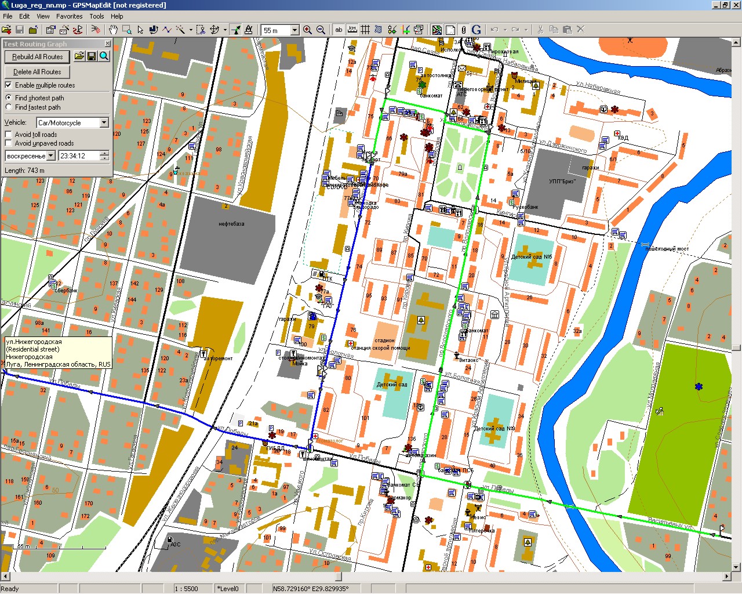Click the 'стадион' label on map

(384, 341)
